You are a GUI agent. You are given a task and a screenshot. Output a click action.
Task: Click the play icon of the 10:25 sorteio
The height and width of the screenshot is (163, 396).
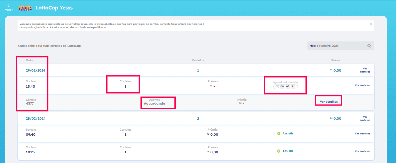[x=278, y=151]
